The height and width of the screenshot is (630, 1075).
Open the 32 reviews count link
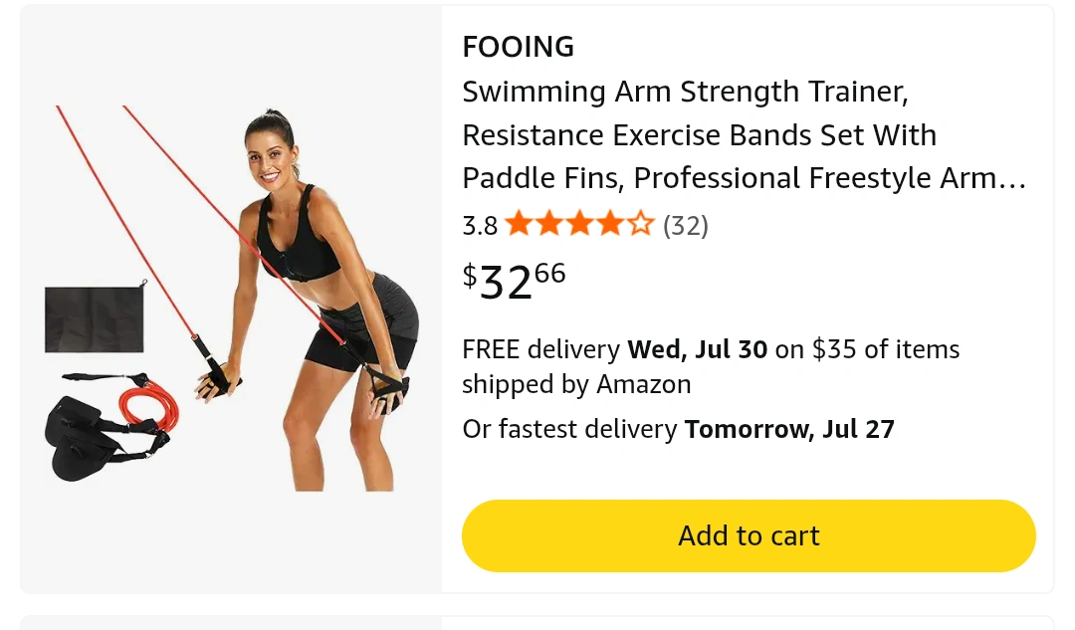click(686, 225)
